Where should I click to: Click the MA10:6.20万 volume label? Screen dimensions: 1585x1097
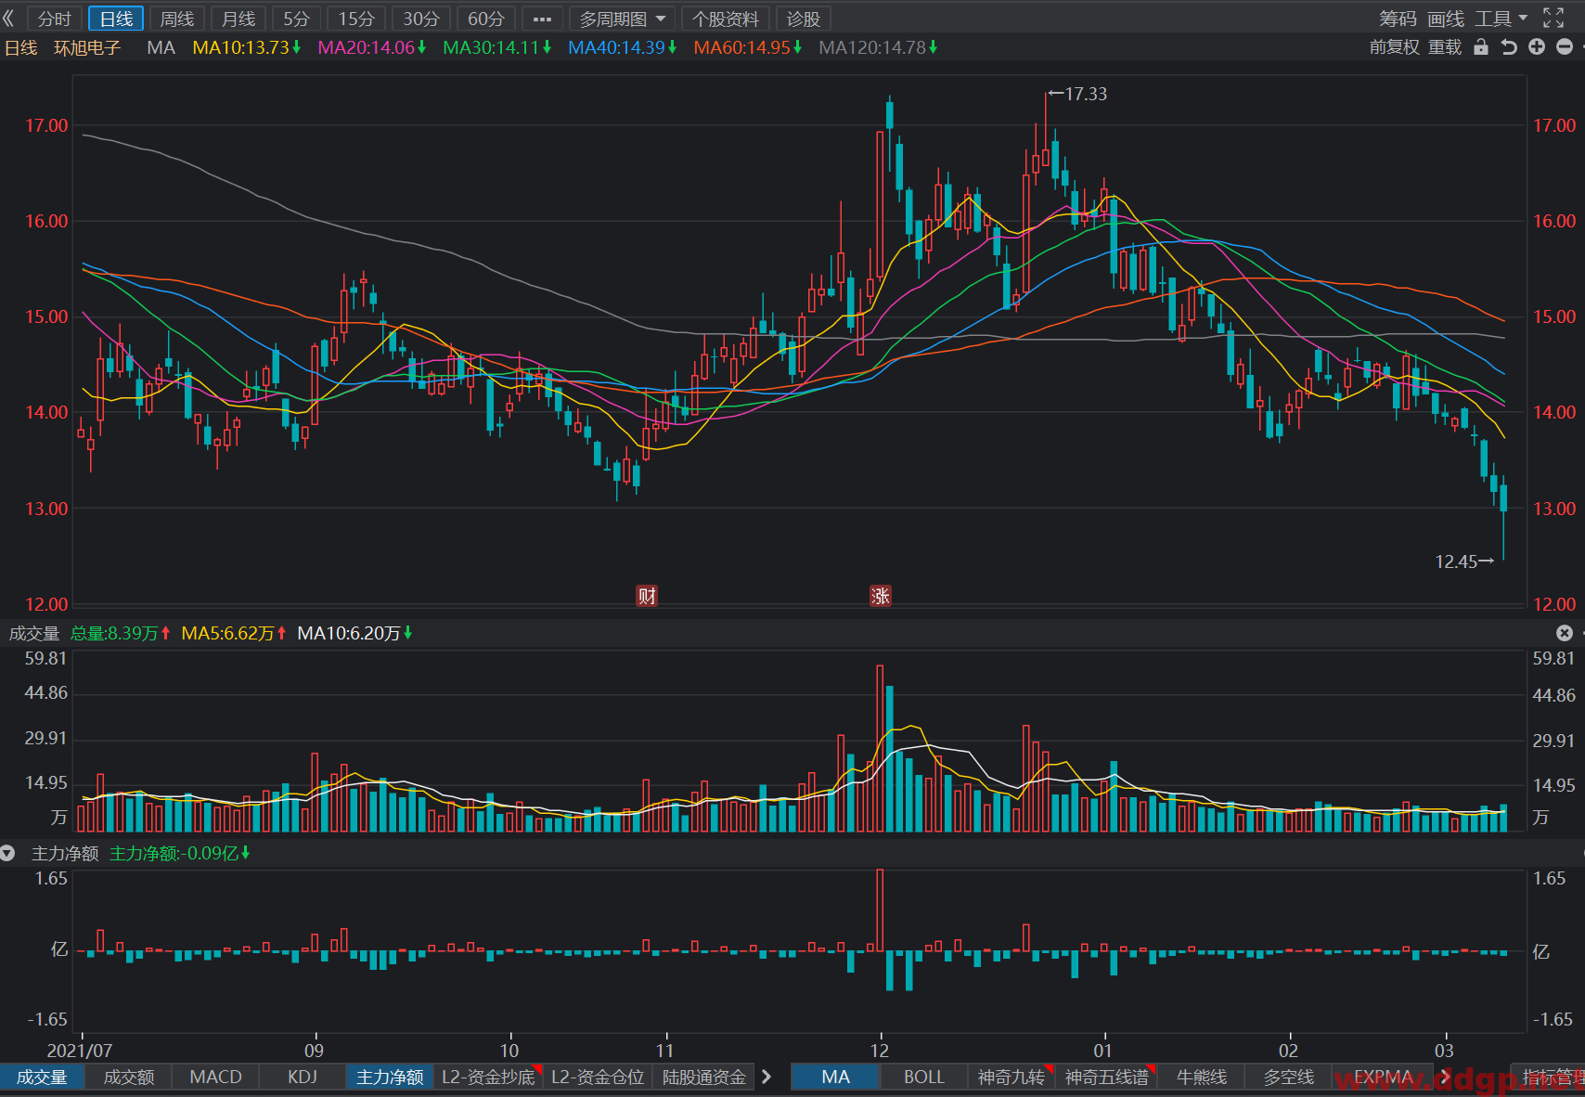[354, 633]
